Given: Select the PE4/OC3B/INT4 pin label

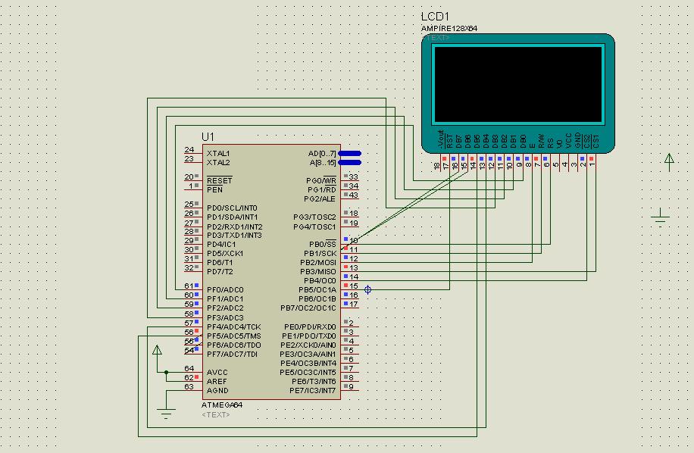Looking at the screenshot, I should click(x=308, y=363).
